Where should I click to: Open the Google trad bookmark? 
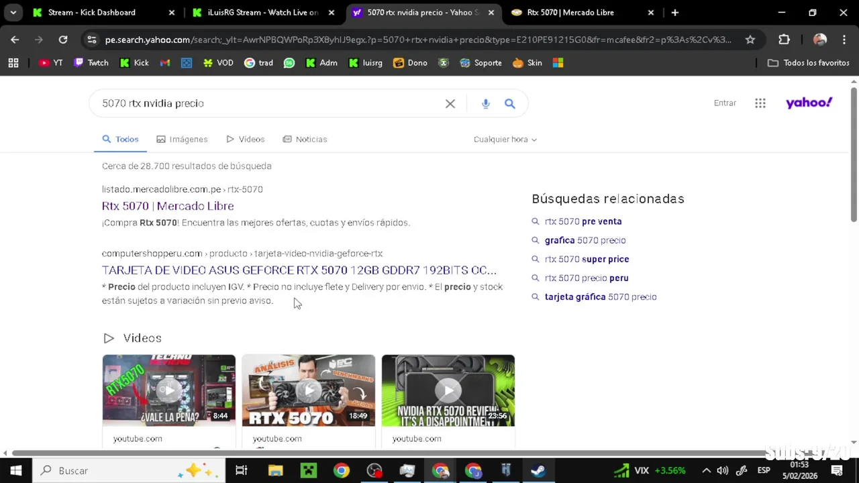click(258, 62)
